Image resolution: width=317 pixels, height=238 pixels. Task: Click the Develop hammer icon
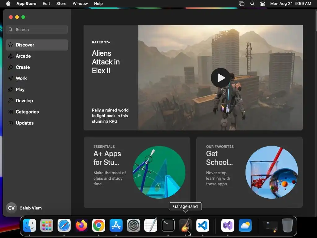click(11, 101)
